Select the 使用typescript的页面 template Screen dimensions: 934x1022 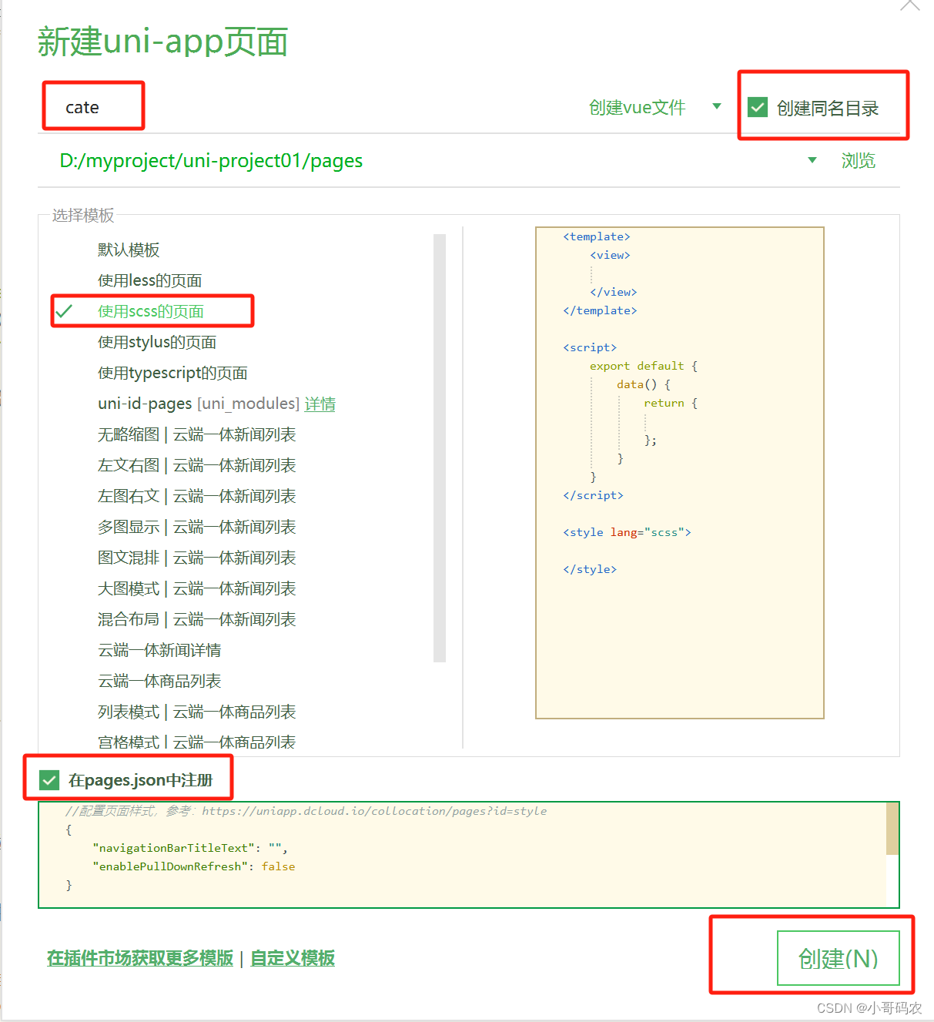click(x=171, y=373)
